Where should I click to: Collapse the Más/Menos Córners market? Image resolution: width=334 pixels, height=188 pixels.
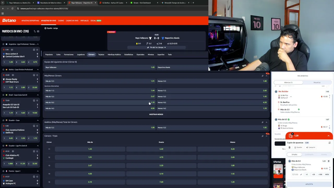click(x=266, y=76)
